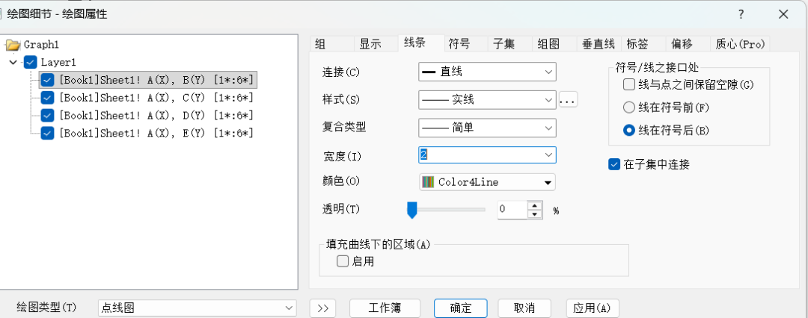The image size is (808, 318).
Task: Enable 线与点之间保留空隙 checkbox
Action: [x=629, y=84]
